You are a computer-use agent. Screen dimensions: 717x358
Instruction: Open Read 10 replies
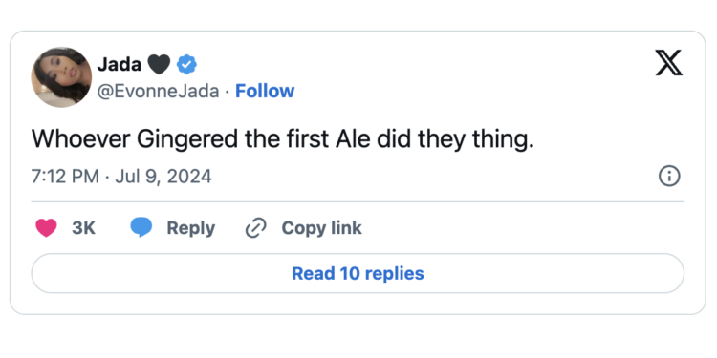(x=358, y=273)
